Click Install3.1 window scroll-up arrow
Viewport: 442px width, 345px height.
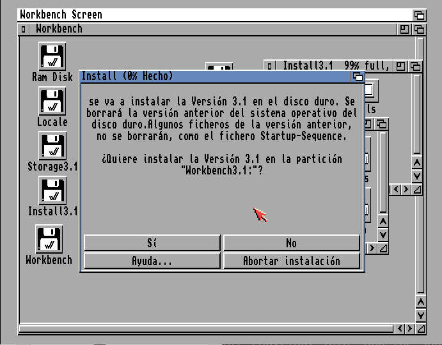(416, 162)
